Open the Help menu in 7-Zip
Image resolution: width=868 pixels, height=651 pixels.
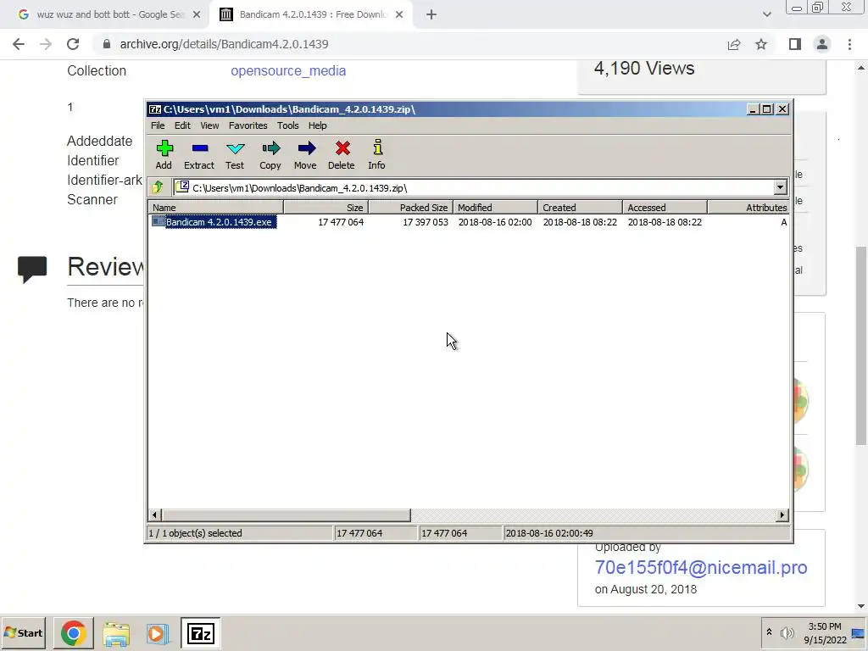pos(317,125)
